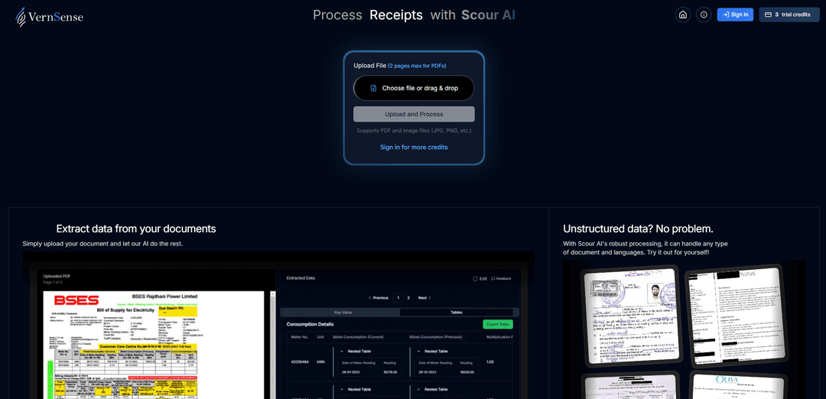Click the Upload and Process button
The width and height of the screenshot is (826, 399).
(414, 114)
